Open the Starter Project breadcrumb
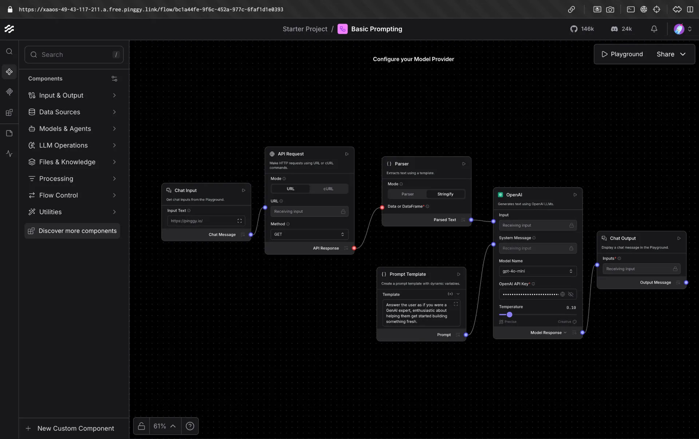 coord(305,29)
